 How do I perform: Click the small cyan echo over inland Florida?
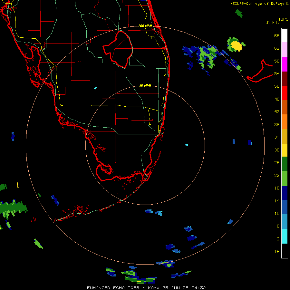95,88
